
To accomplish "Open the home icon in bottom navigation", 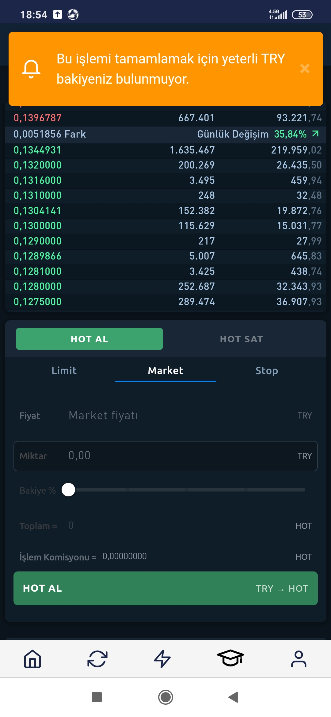I will point(32,659).
